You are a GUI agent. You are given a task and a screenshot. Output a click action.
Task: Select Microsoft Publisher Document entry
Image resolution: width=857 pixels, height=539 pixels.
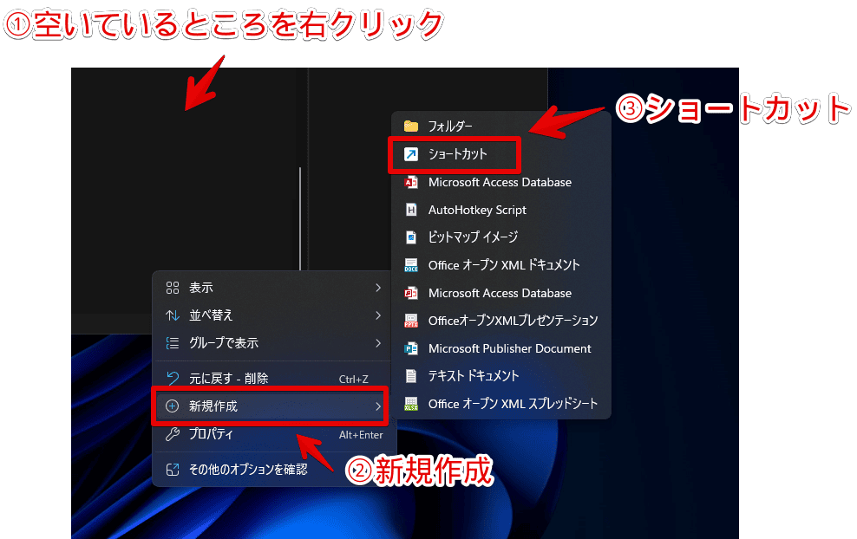pyautogui.click(x=501, y=348)
